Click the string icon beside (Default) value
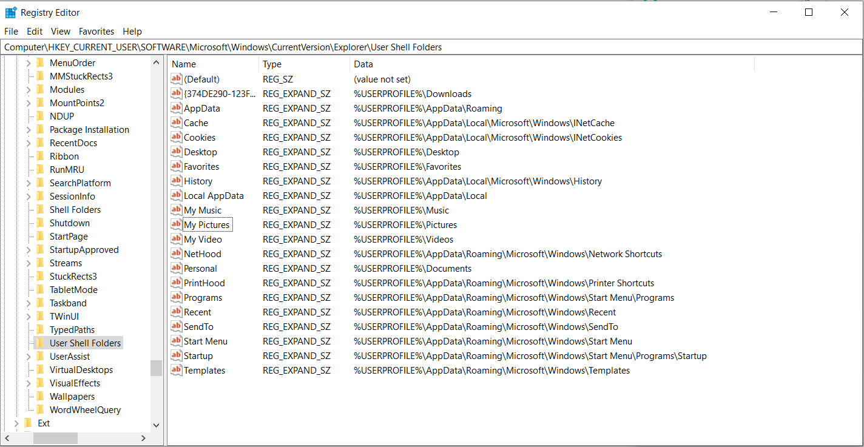Viewport: 864px width, 447px height. pos(177,79)
